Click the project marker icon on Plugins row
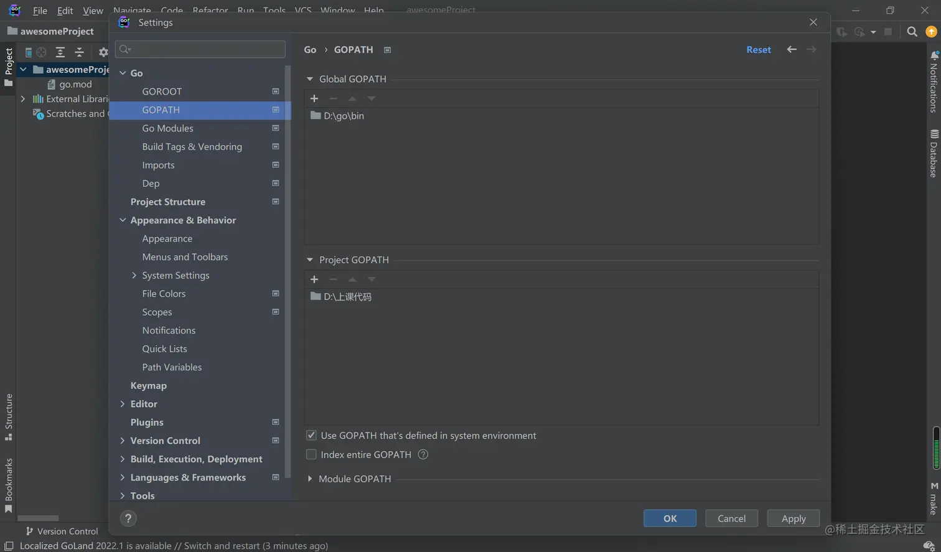 click(276, 422)
